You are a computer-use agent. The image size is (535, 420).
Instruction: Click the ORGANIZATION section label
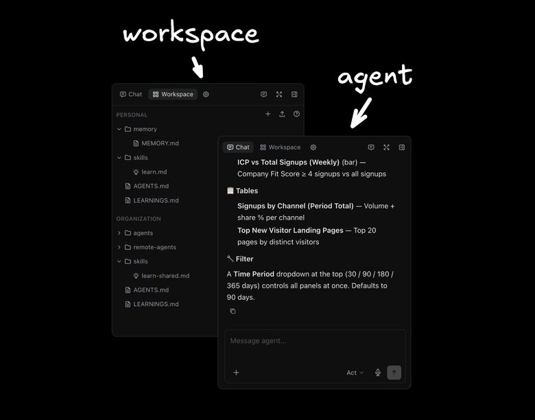click(139, 219)
